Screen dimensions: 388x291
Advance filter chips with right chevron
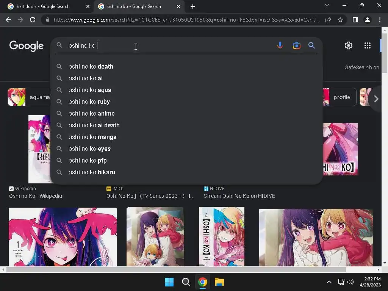[376, 99]
